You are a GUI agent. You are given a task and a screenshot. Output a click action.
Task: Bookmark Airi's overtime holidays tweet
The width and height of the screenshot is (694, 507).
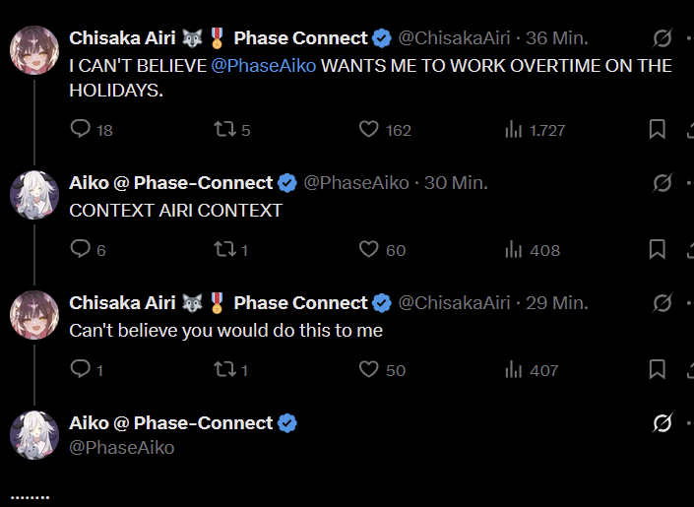point(657,129)
